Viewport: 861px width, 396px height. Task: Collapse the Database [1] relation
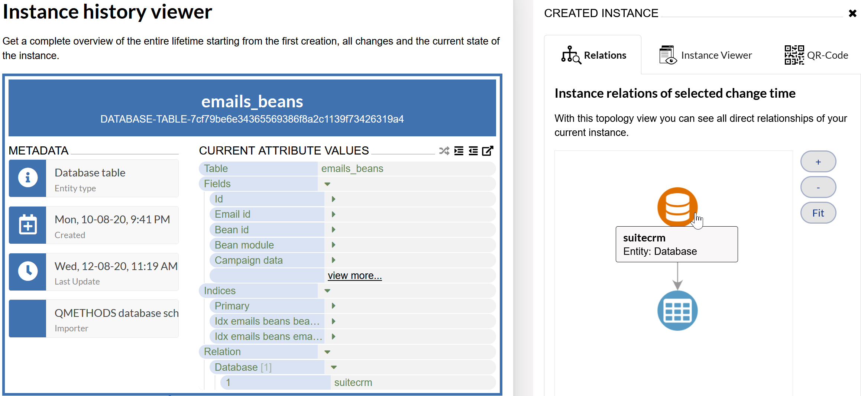[x=334, y=367]
